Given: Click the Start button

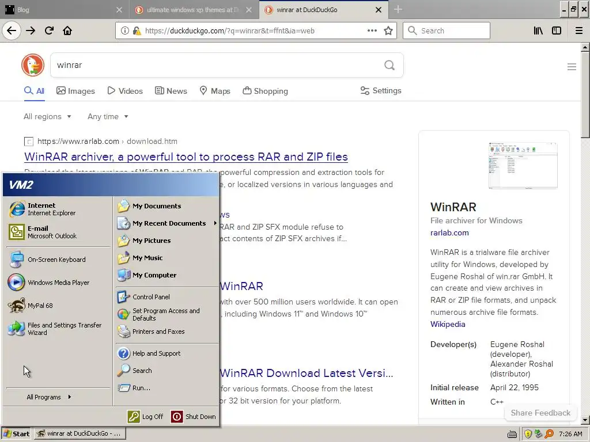Looking at the screenshot, I should pyautogui.click(x=17, y=434).
